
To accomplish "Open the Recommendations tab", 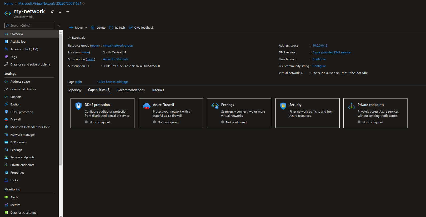I will point(131,90).
